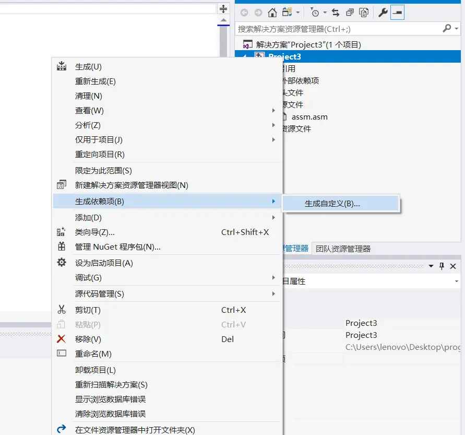Open the switch views icon in Solution Explorer
This screenshot has height=435, width=465.
click(287, 13)
